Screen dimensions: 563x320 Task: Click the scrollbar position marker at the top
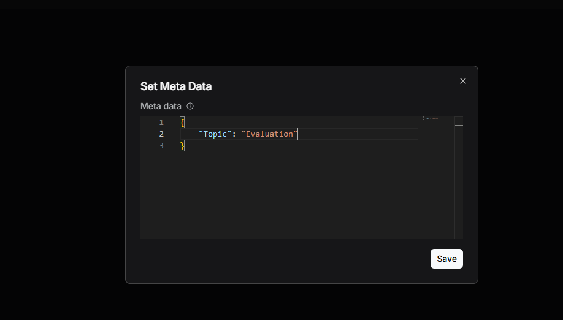[459, 126]
